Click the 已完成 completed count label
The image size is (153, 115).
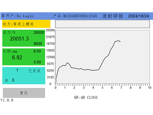(x=35, y=71)
